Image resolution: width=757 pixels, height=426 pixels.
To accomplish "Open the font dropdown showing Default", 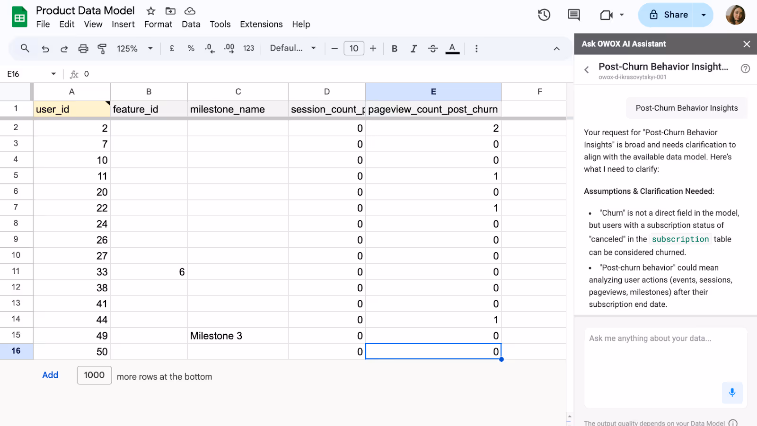I will point(292,48).
